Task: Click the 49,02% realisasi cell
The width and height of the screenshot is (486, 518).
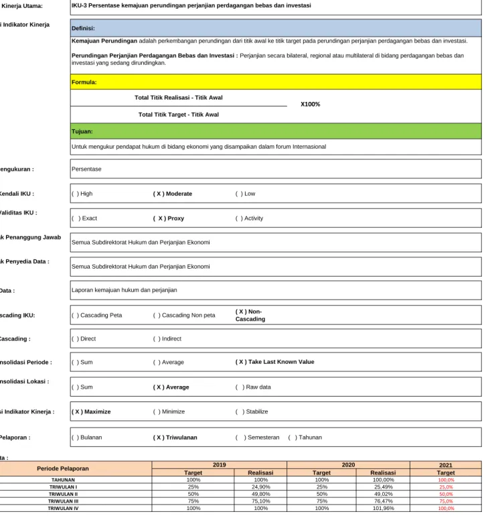Action: tap(383, 495)
